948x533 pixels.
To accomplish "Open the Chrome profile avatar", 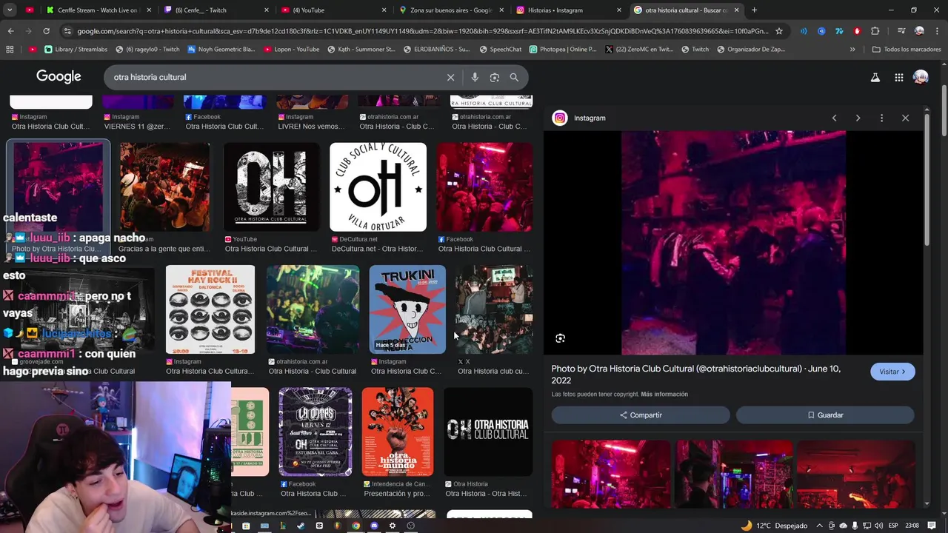I will pos(919,31).
